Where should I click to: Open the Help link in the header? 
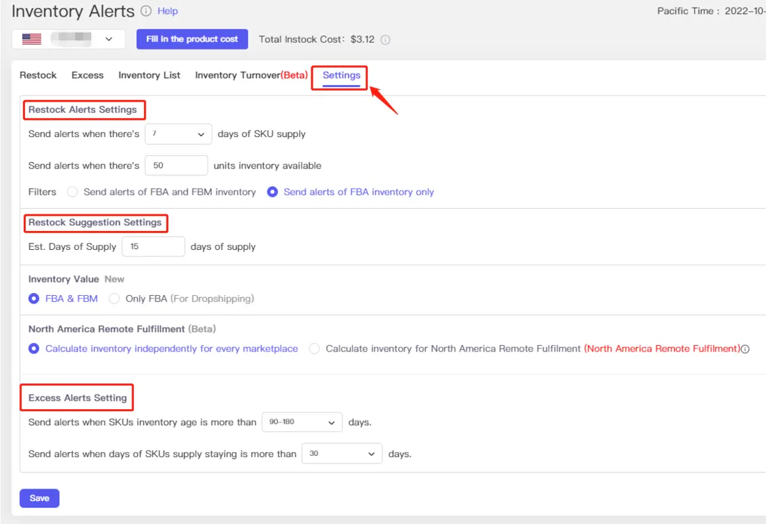[x=168, y=11]
